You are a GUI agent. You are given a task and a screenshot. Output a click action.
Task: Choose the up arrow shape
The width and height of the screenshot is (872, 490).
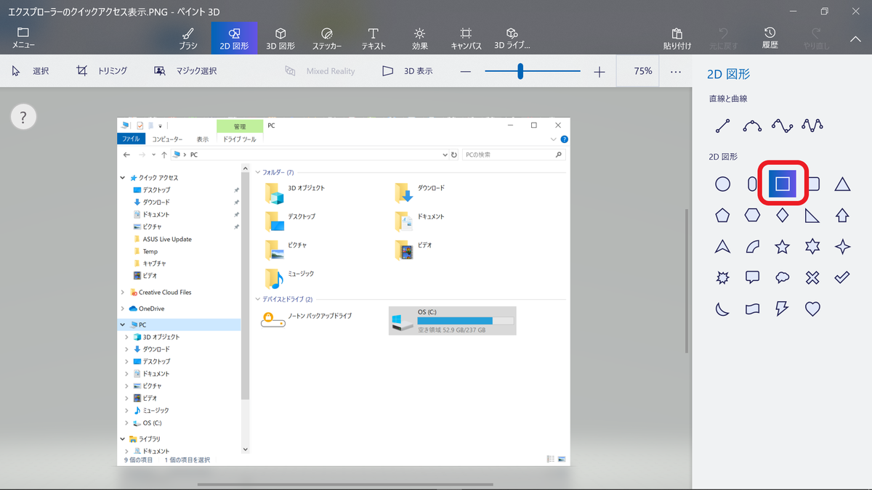(x=842, y=215)
